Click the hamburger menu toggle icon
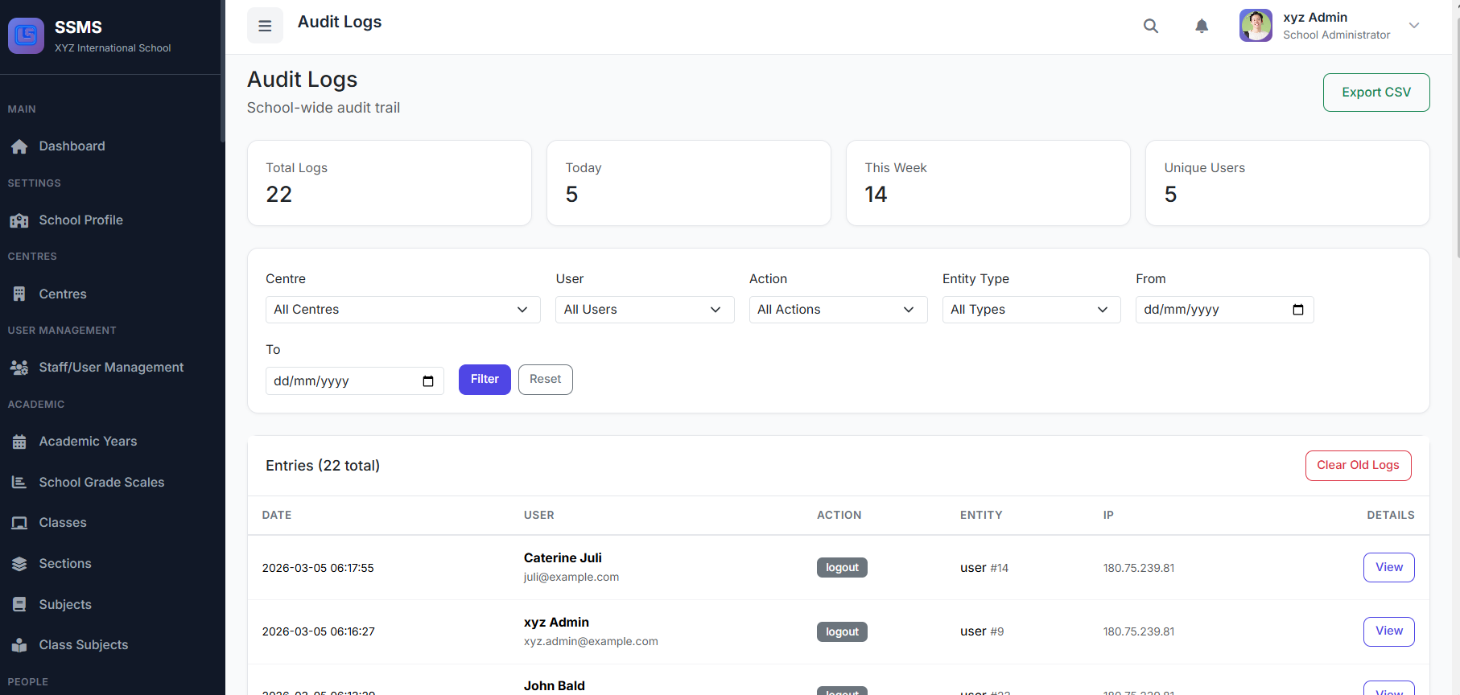Viewport: 1460px width, 695px height. click(x=265, y=26)
